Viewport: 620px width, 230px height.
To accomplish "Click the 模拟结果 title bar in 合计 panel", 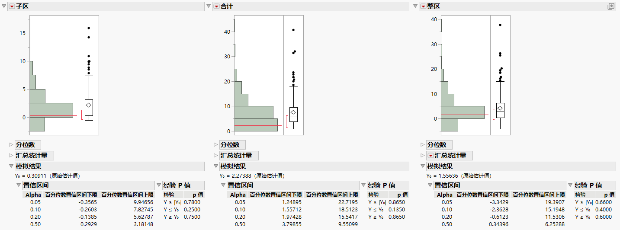I will [x=311, y=166].
